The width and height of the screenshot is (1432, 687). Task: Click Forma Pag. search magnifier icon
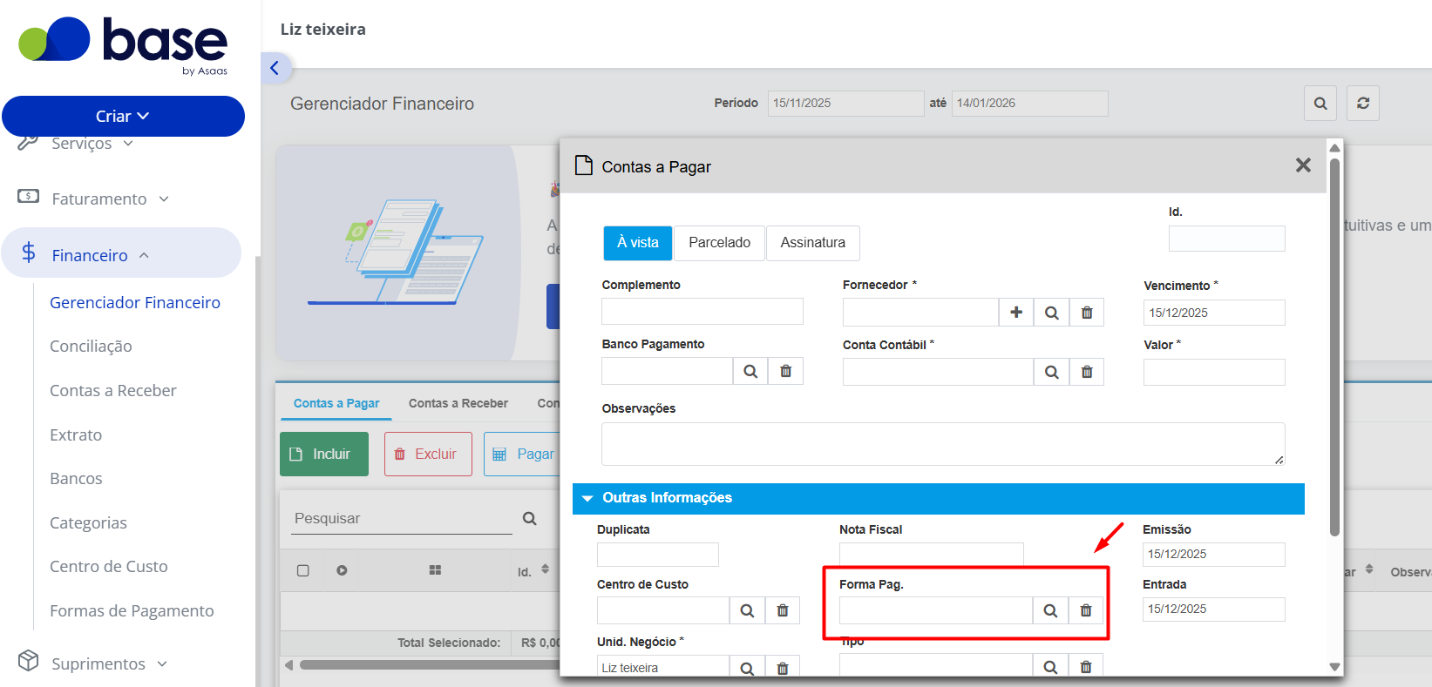[1050, 610]
